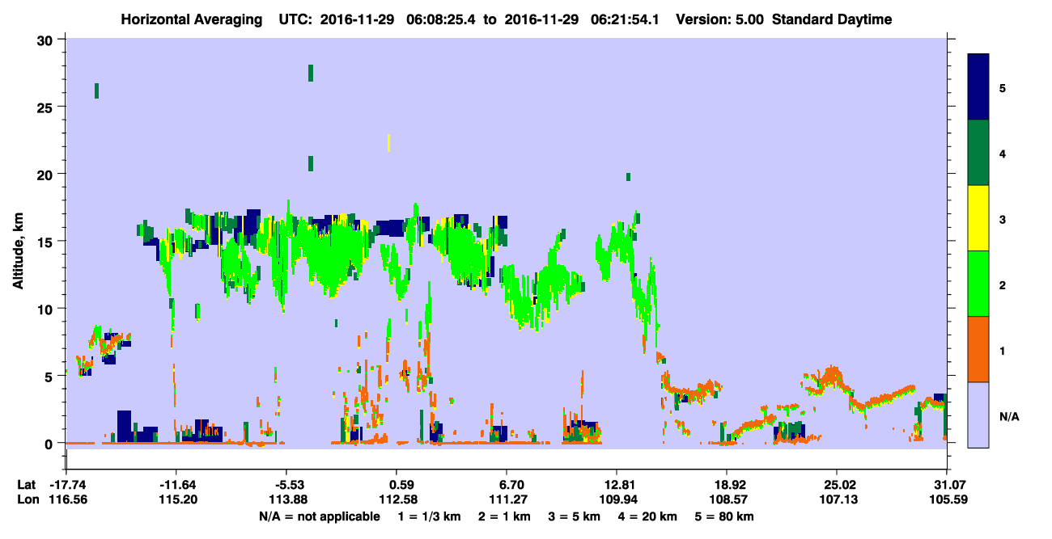Click the orange colorbar segment labeled 1
This screenshot has width=1052, height=539.
978,349
